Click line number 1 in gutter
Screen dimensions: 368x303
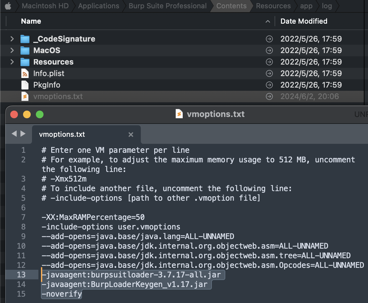tap(23, 150)
